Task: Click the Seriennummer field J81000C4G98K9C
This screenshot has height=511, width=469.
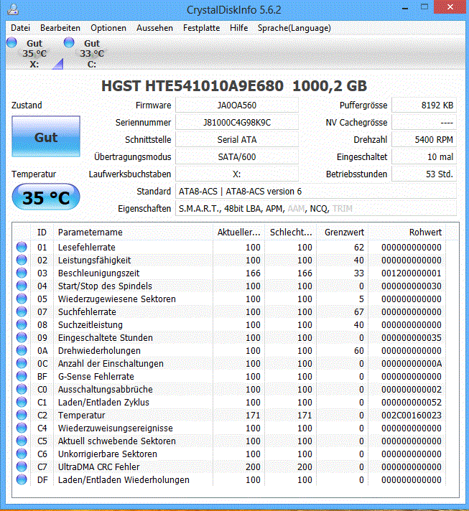Action: [x=237, y=123]
